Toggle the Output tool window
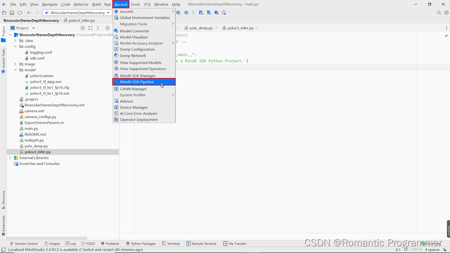This screenshot has width=450, height=253. point(52,244)
